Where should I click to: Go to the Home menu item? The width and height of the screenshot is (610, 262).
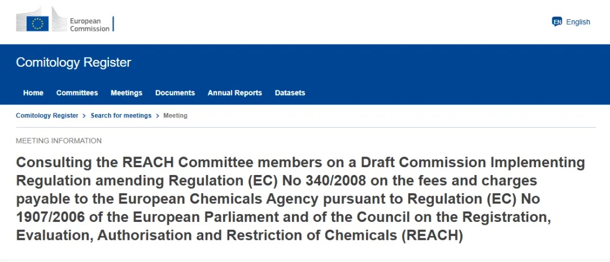33,93
